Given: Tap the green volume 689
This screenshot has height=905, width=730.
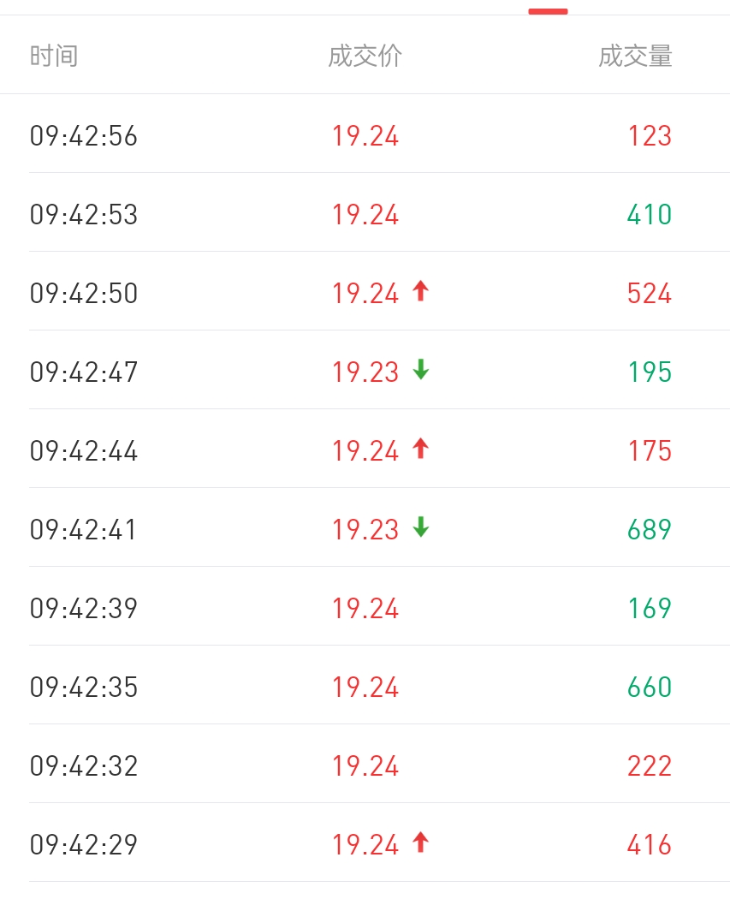Looking at the screenshot, I should [x=650, y=530].
